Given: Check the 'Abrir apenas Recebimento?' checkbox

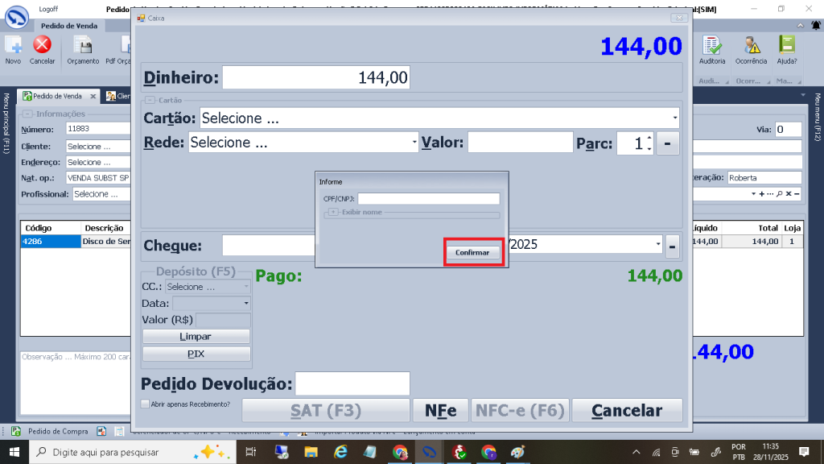Looking at the screenshot, I should point(145,404).
